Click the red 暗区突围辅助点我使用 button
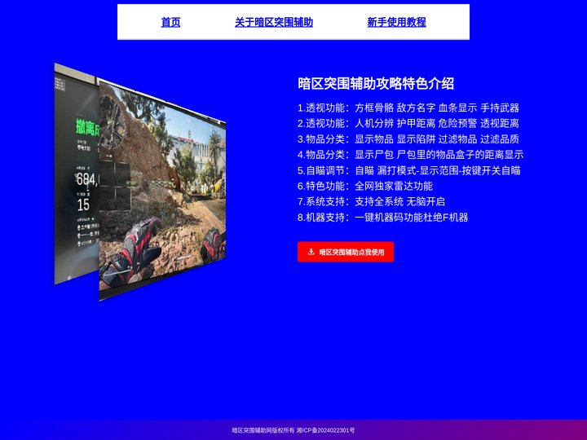 pyautogui.click(x=346, y=252)
